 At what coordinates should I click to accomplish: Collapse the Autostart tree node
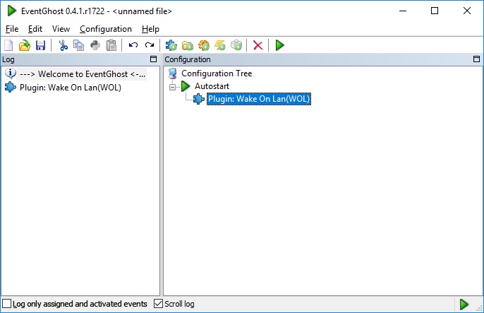(173, 87)
